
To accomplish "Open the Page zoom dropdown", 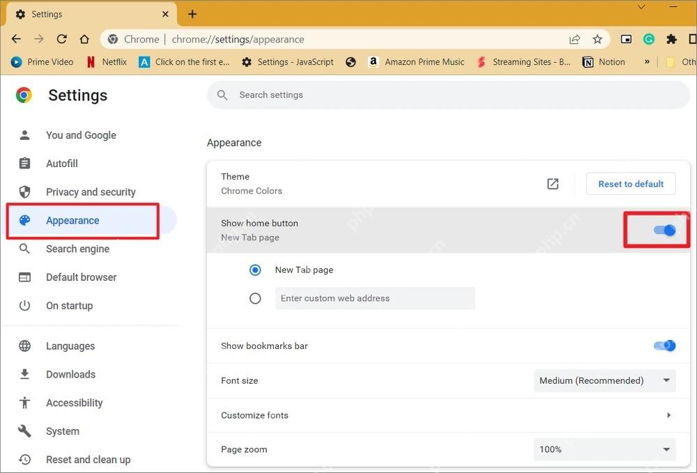I will [x=604, y=449].
